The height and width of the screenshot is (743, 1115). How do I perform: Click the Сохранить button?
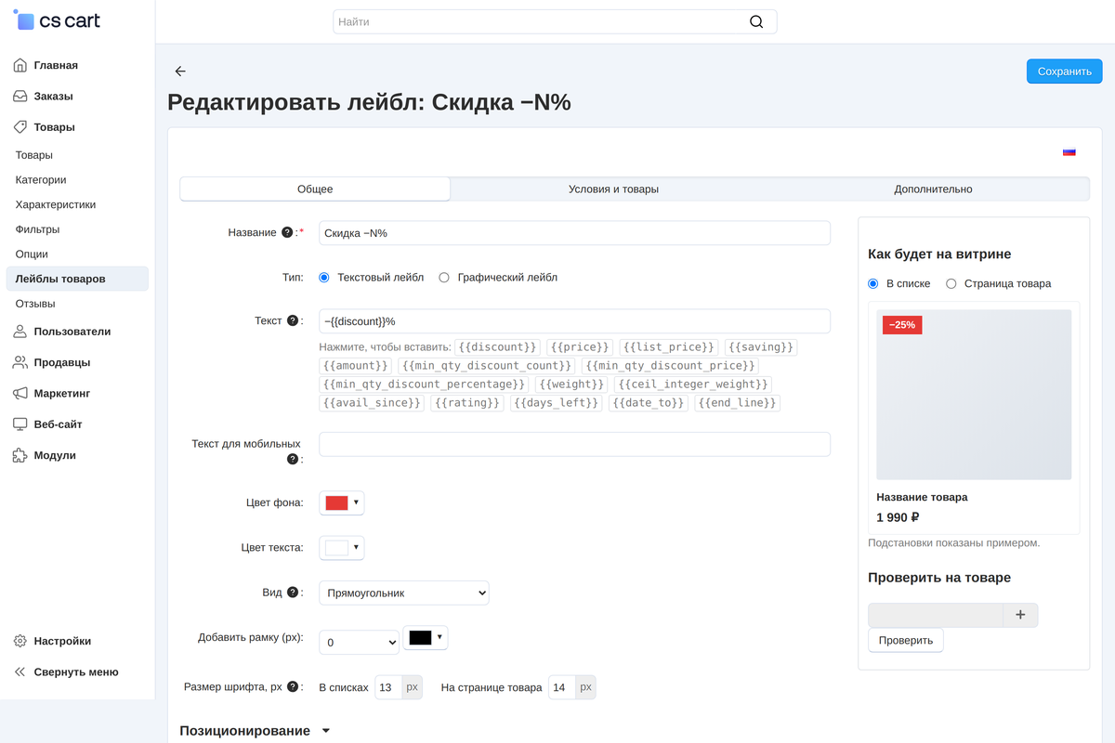pyautogui.click(x=1064, y=72)
